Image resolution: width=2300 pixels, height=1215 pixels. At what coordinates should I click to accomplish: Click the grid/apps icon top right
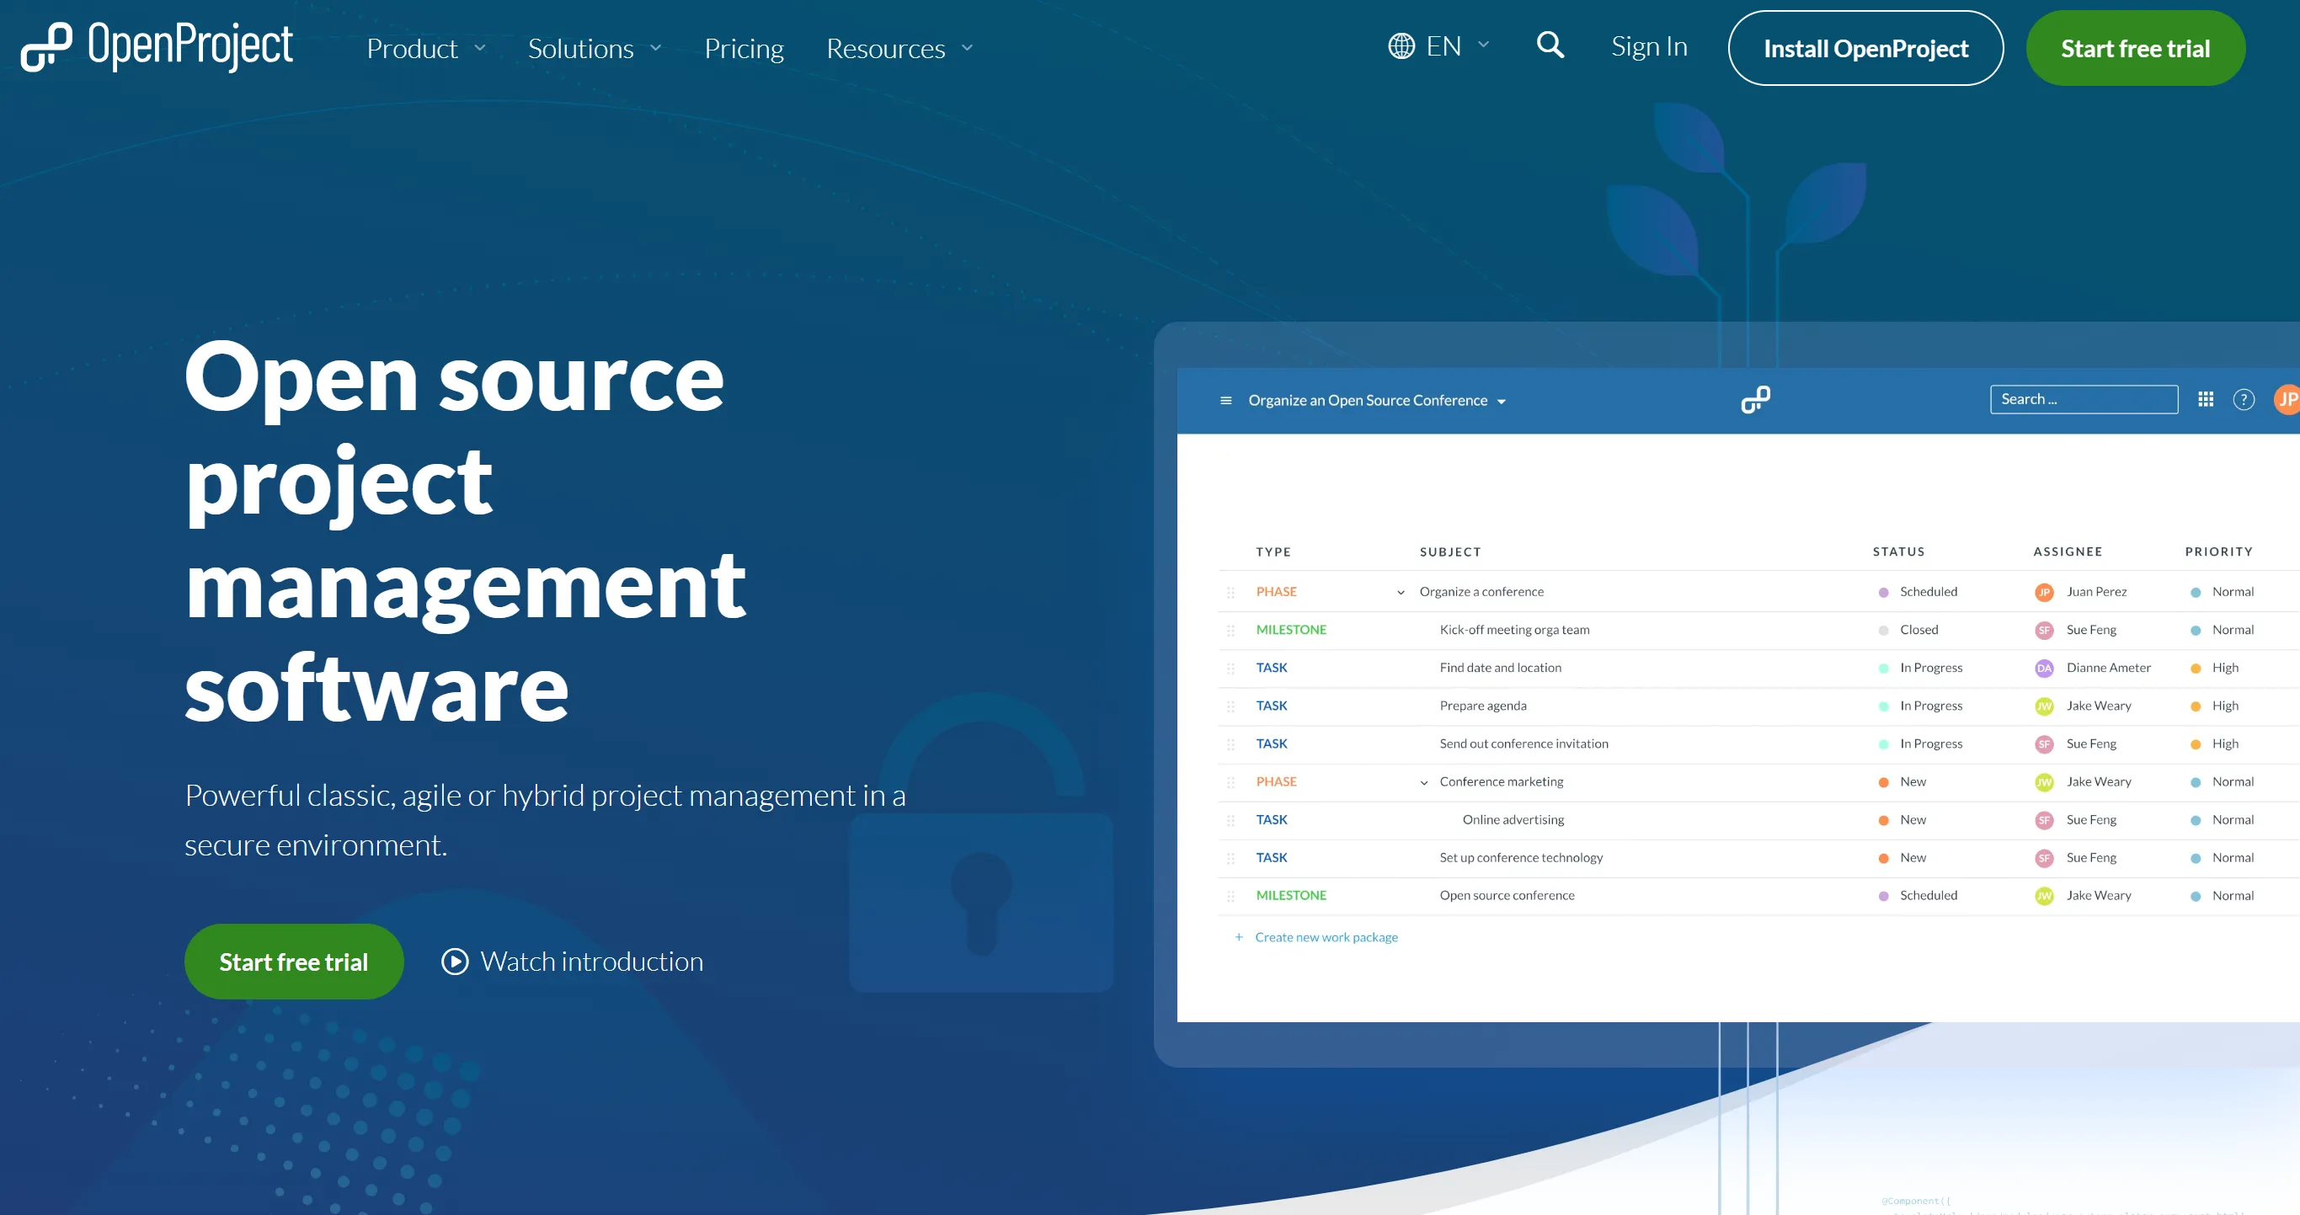pyautogui.click(x=2206, y=400)
